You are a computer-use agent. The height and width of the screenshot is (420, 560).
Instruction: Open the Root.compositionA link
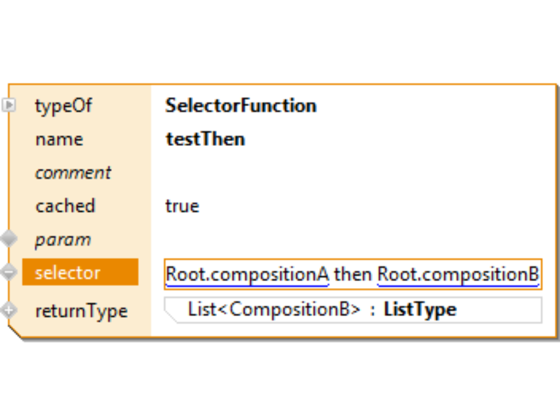247,274
